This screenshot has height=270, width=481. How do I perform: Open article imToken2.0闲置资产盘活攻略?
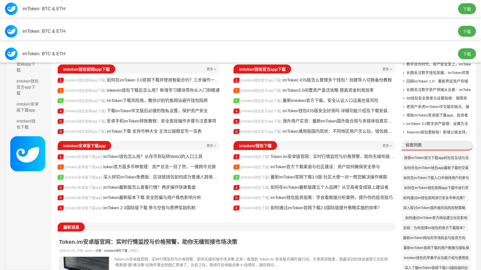(x=328, y=90)
